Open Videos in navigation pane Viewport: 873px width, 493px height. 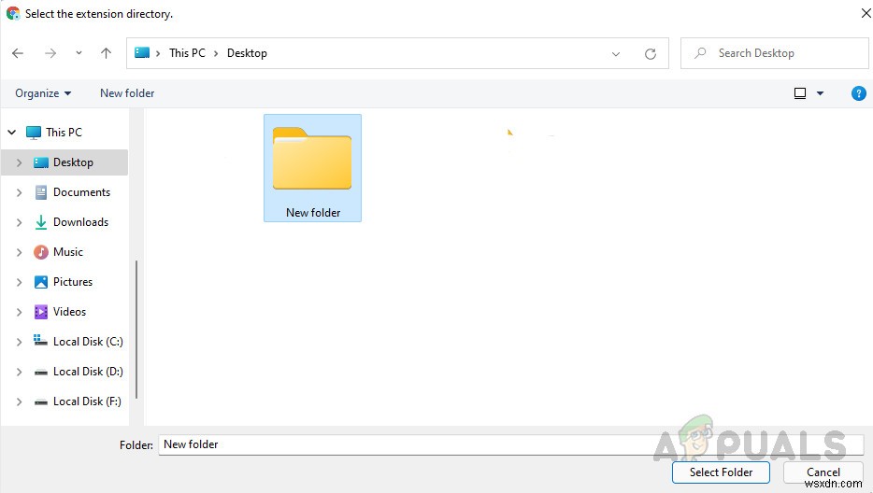click(69, 312)
